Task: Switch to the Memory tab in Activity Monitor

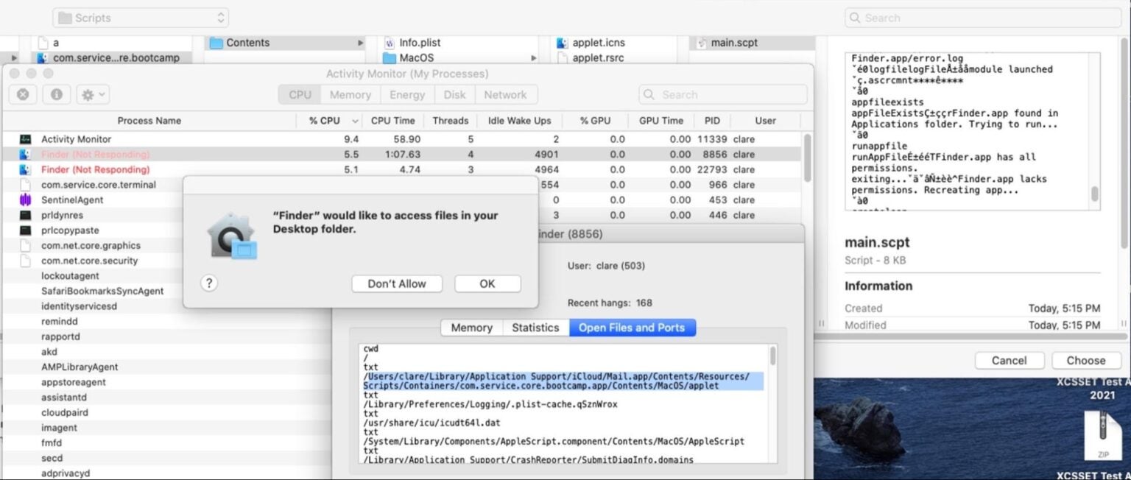Action: click(x=350, y=93)
